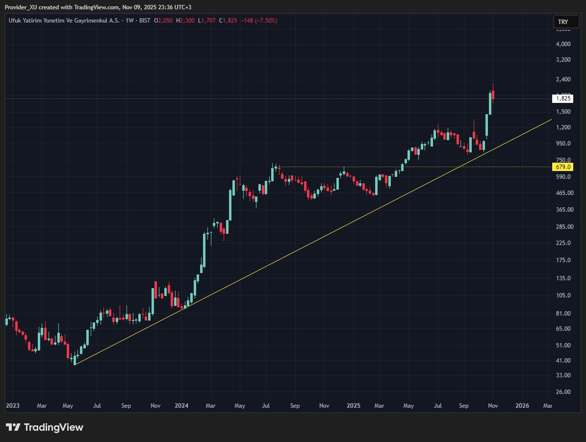Click the change value −148 (−7.50%)
The height and width of the screenshot is (442, 586).
pyautogui.click(x=258, y=21)
